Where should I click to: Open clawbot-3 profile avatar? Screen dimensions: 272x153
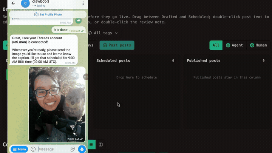(25, 3)
